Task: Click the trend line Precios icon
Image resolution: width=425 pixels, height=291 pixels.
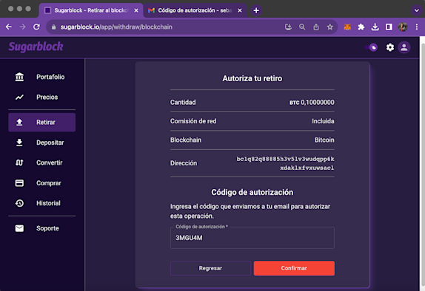Action: (19, 97)
